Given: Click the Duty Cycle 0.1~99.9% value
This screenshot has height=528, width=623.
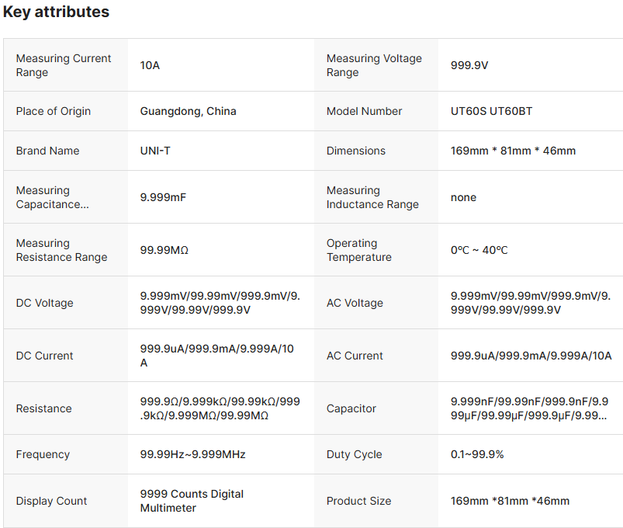Looking at the screenshot, I should (477, 454).
